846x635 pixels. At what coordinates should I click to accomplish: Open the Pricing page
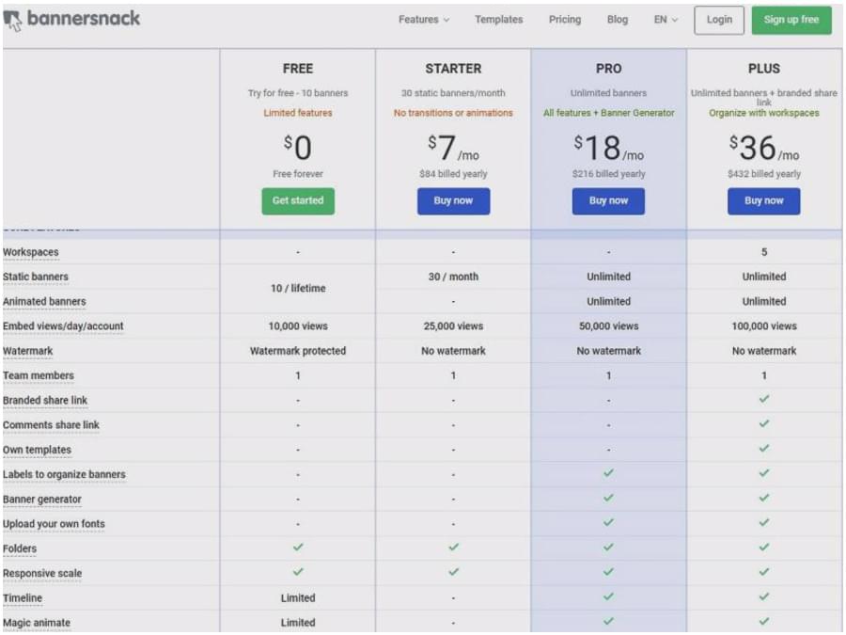click(565, 20)
